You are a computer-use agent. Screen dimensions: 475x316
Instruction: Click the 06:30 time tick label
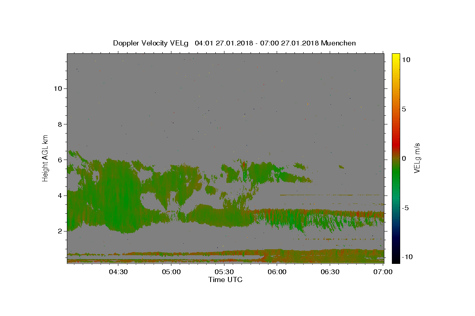tap(330, 272)
